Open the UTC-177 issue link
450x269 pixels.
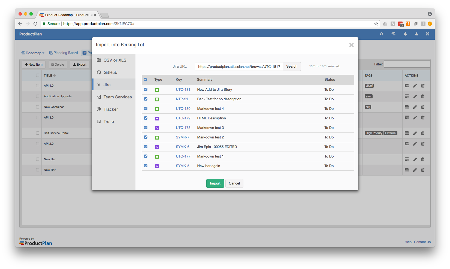coord(183,156)
